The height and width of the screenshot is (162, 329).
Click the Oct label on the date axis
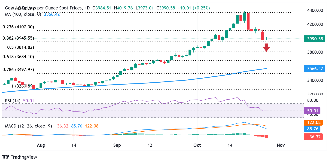coord(197,145)
